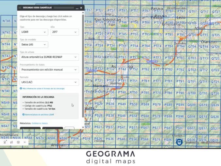
Task: Open the Tipo dropdown showing LIDAR
Action: 34,32
